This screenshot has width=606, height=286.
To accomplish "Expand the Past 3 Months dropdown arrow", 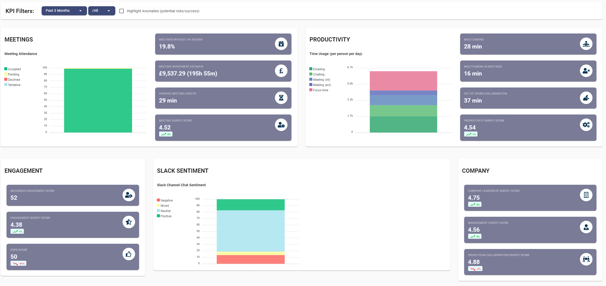I will [x=80, y=11].
